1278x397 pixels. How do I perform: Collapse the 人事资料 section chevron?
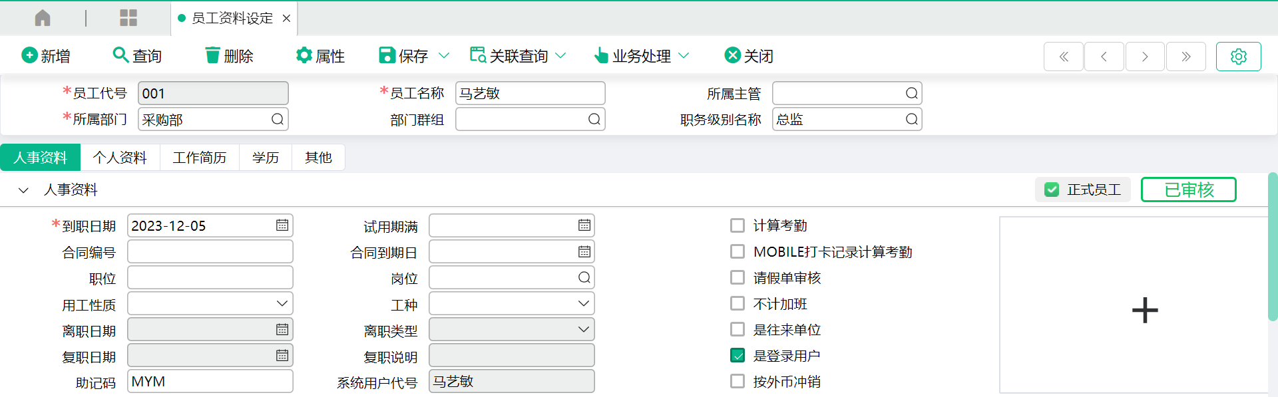[x=23, y=190]
